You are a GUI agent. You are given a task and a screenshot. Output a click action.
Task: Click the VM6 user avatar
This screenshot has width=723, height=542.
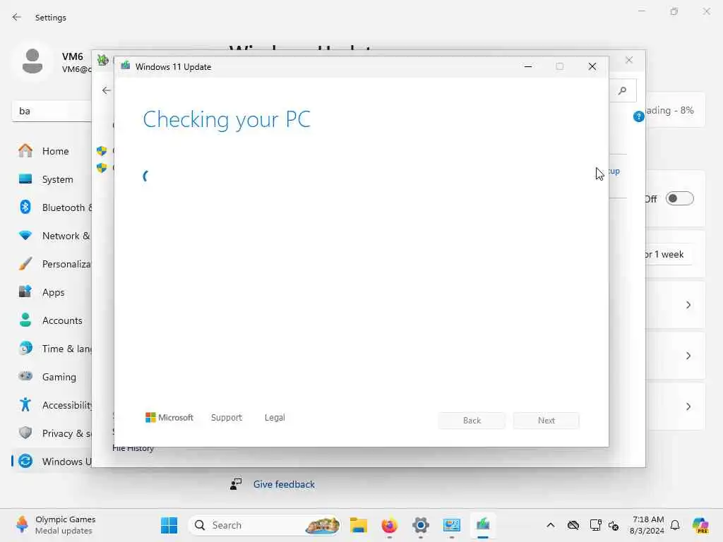32,61
